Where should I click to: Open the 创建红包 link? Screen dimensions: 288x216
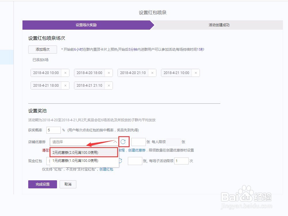[106, 169]
